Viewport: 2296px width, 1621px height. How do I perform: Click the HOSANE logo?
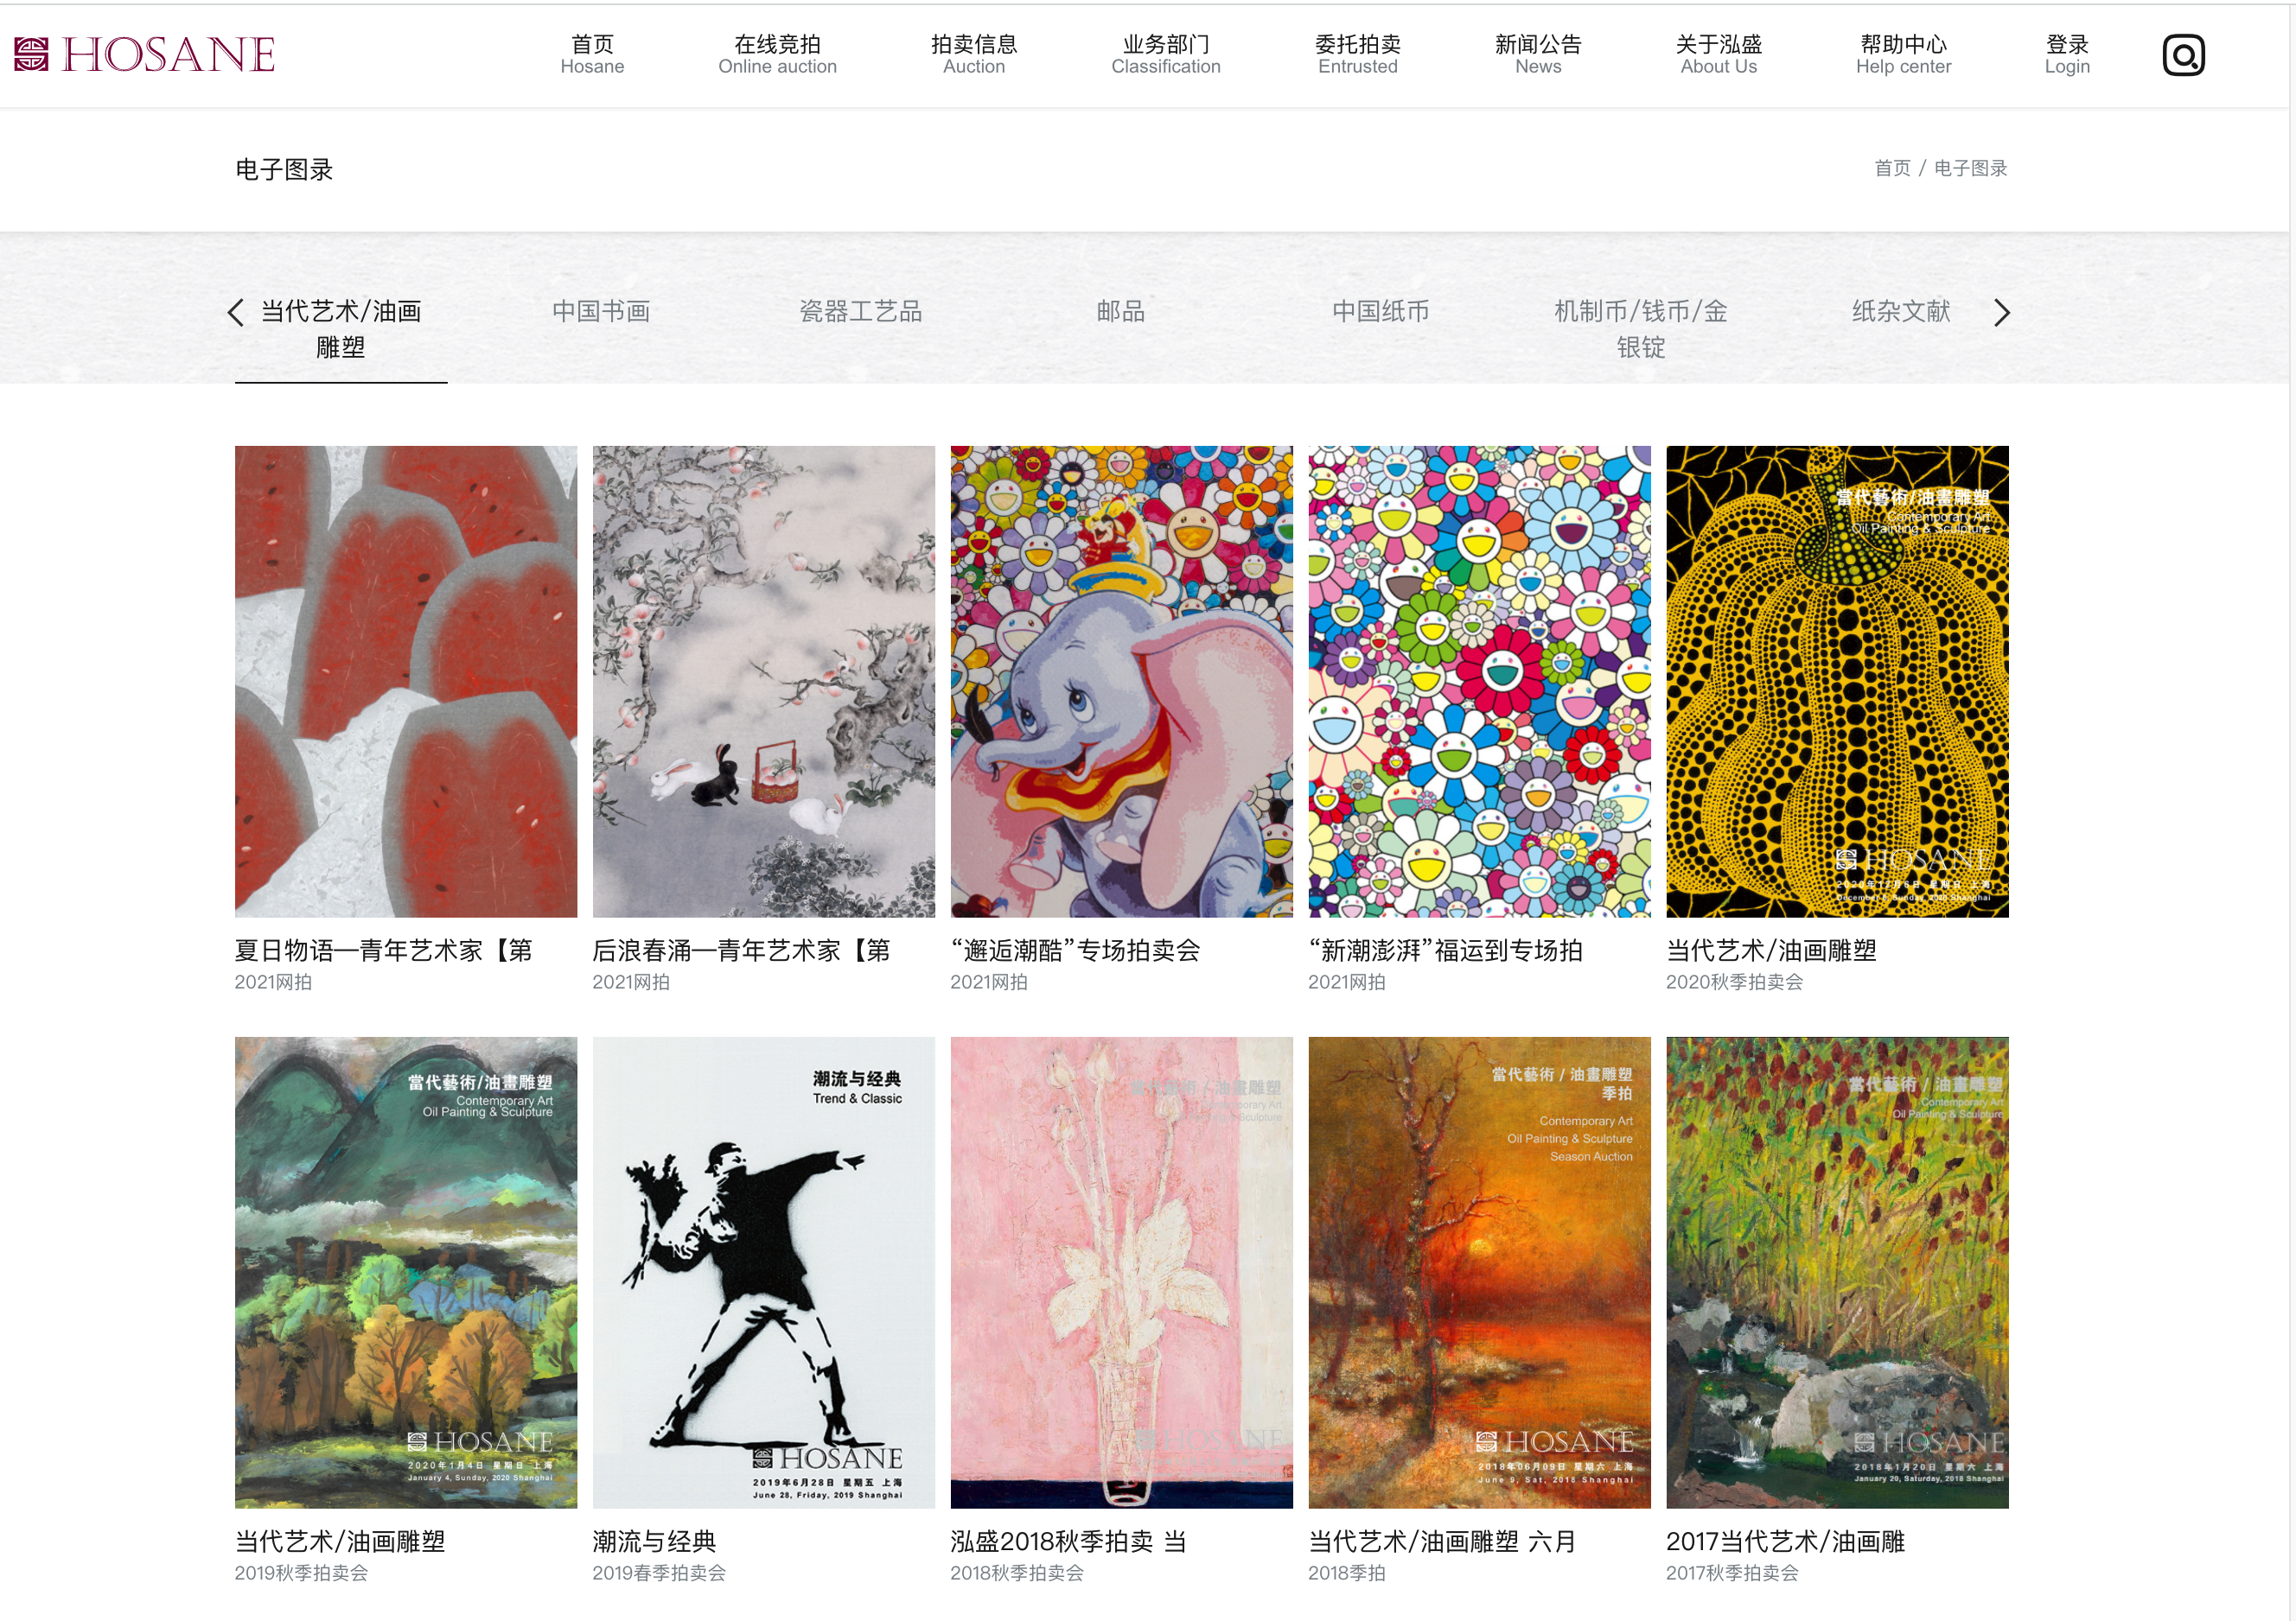144,55
